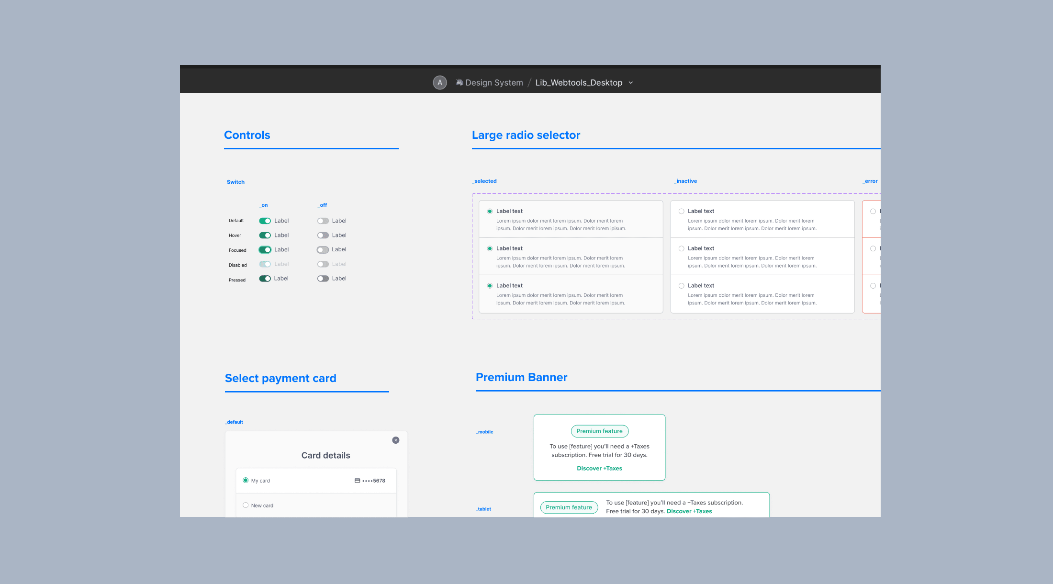
Task: Click the Large radio selector heading
Action: [x=526, y=135]
